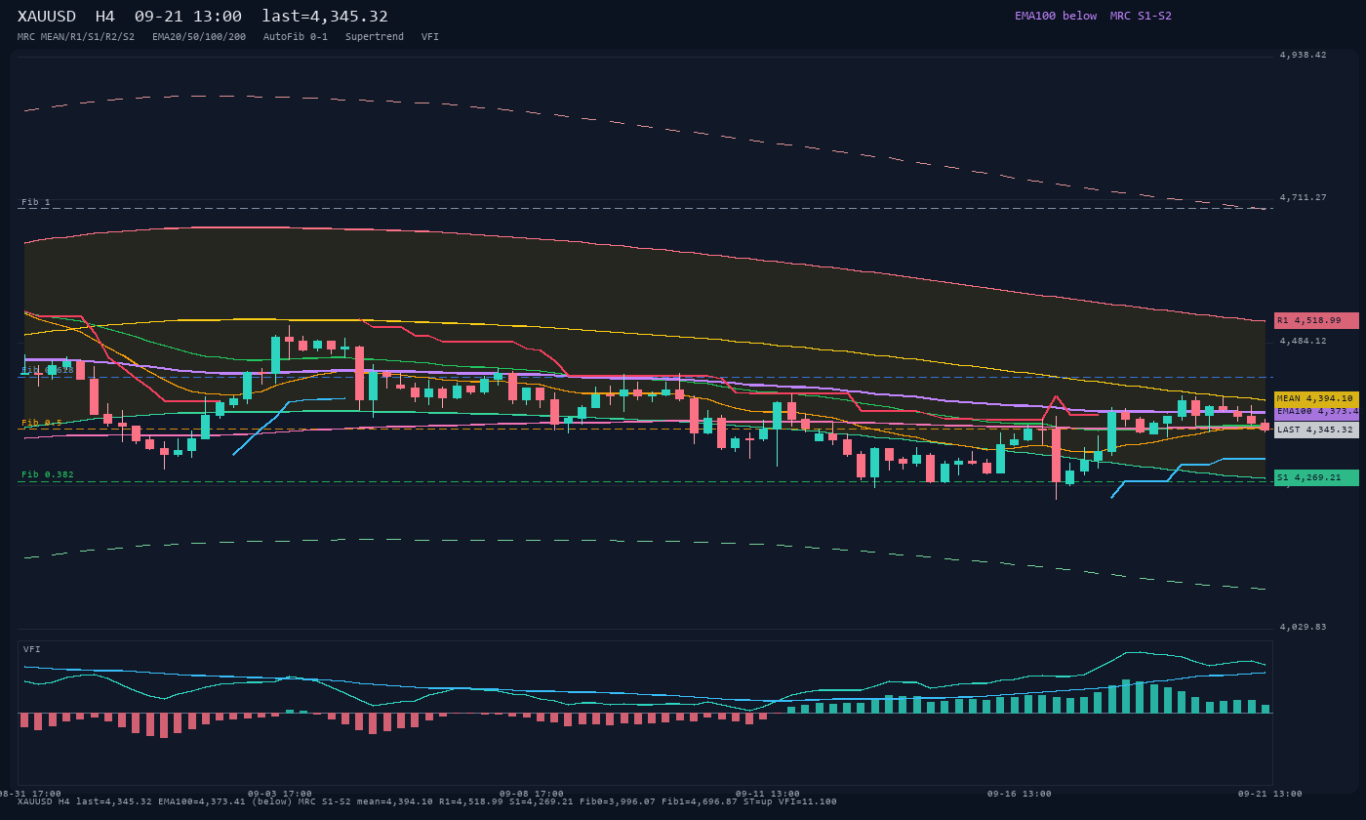The image size is (1366, 820).
Task: Click the VFI panel title label
Action: (x=32, y=649)
